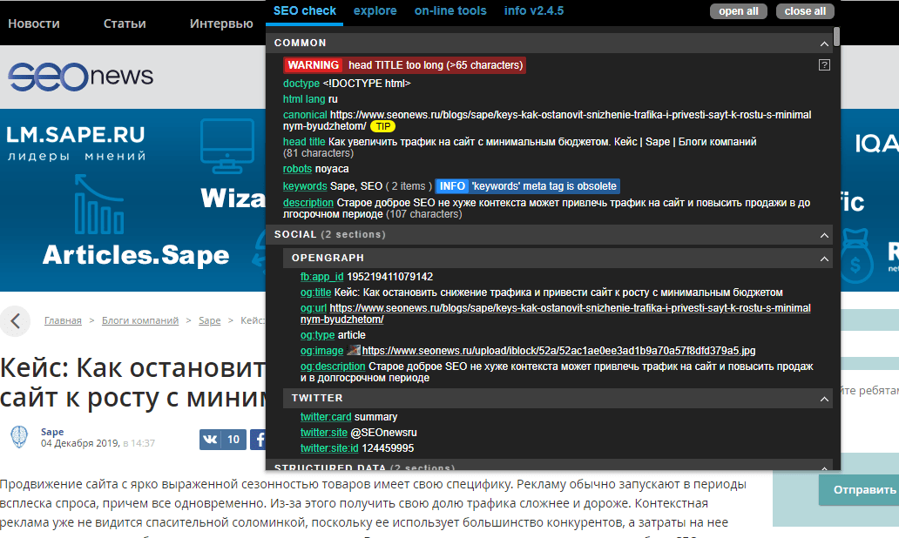Click the back arrow beside breadcrumbs
The height and width of the screenshot is (538, 899).
tap(16, 321)
